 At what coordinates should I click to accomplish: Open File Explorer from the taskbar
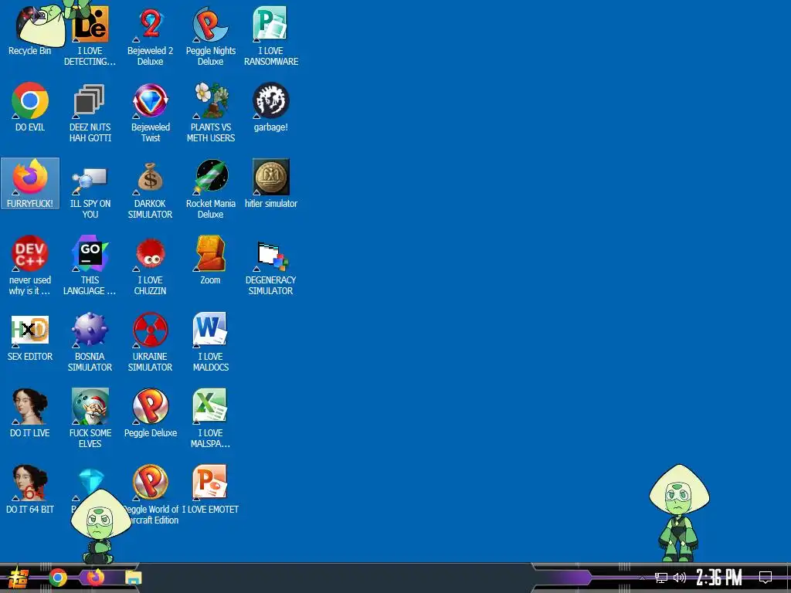coord(133,578)
